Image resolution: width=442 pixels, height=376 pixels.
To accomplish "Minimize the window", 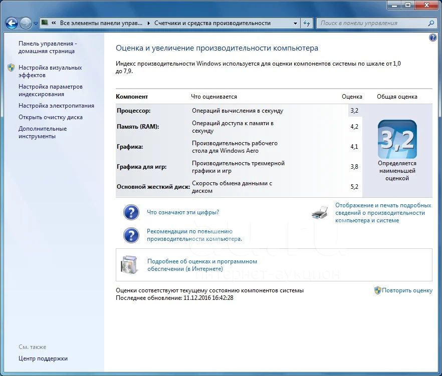I will click(x=394, y=5).
